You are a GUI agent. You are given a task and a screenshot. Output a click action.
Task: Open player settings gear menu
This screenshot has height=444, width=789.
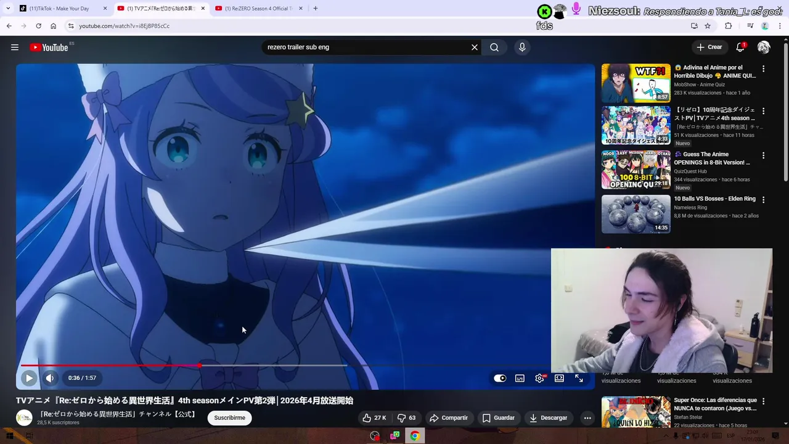coord(539,379)
